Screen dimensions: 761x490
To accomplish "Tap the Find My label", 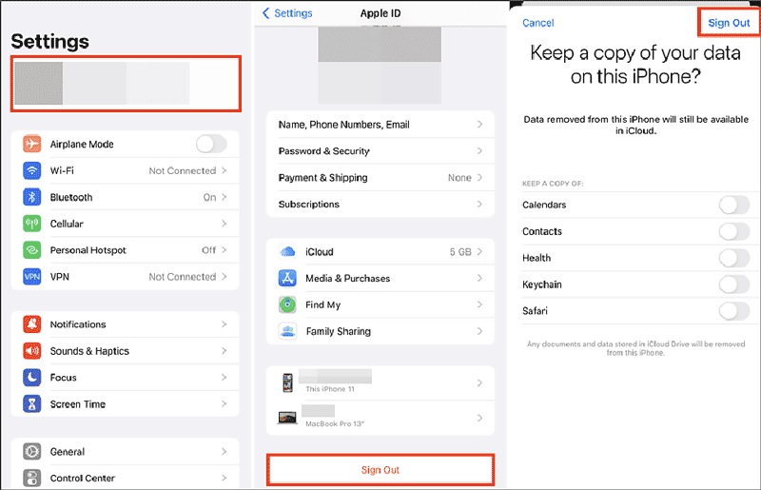I will [322, 305].
